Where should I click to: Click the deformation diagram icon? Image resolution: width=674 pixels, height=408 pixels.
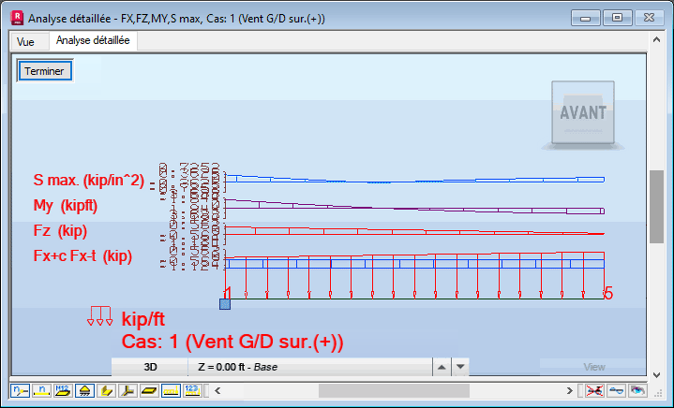[x=617, y=391]
